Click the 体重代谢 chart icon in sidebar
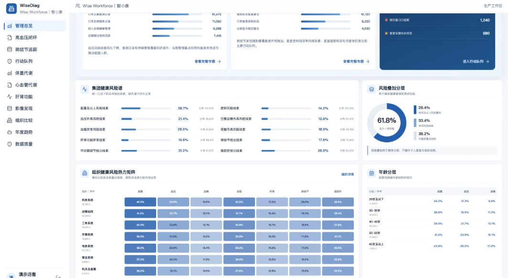The width and height of the screenshot is (508, 278). coord(10,73)
